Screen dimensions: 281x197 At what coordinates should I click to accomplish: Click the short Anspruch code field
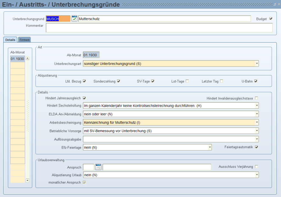point(89,167)
